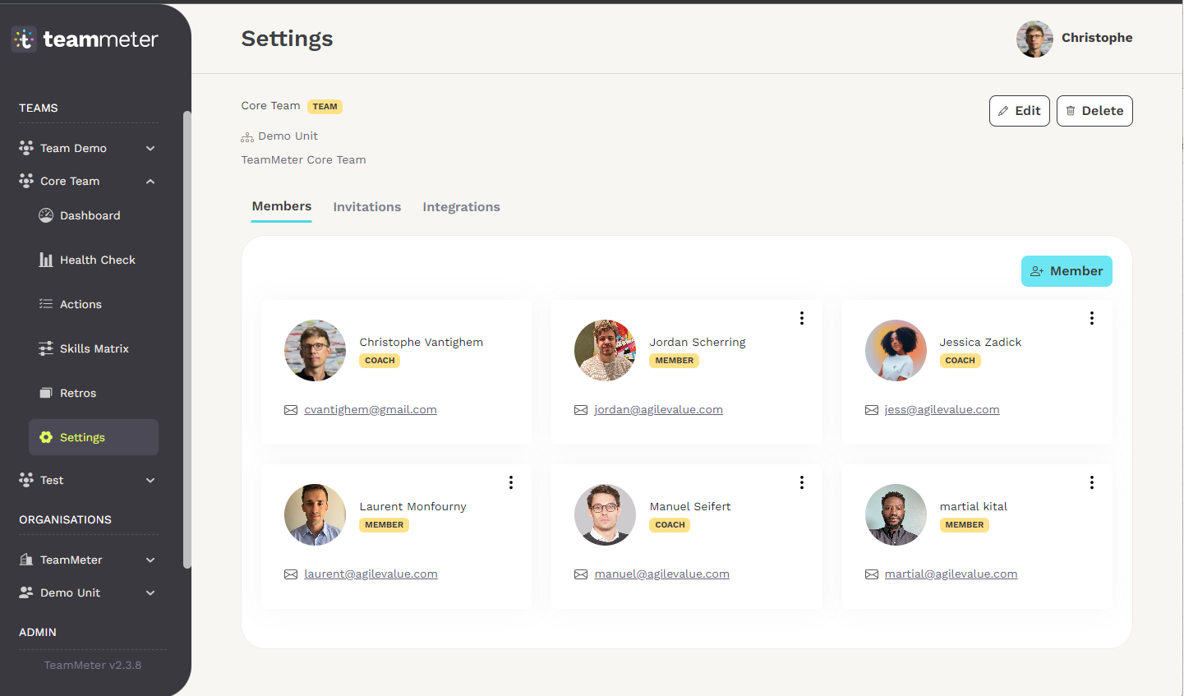
Task: Add a new Member to the team
Action: tap(1067, 270)
